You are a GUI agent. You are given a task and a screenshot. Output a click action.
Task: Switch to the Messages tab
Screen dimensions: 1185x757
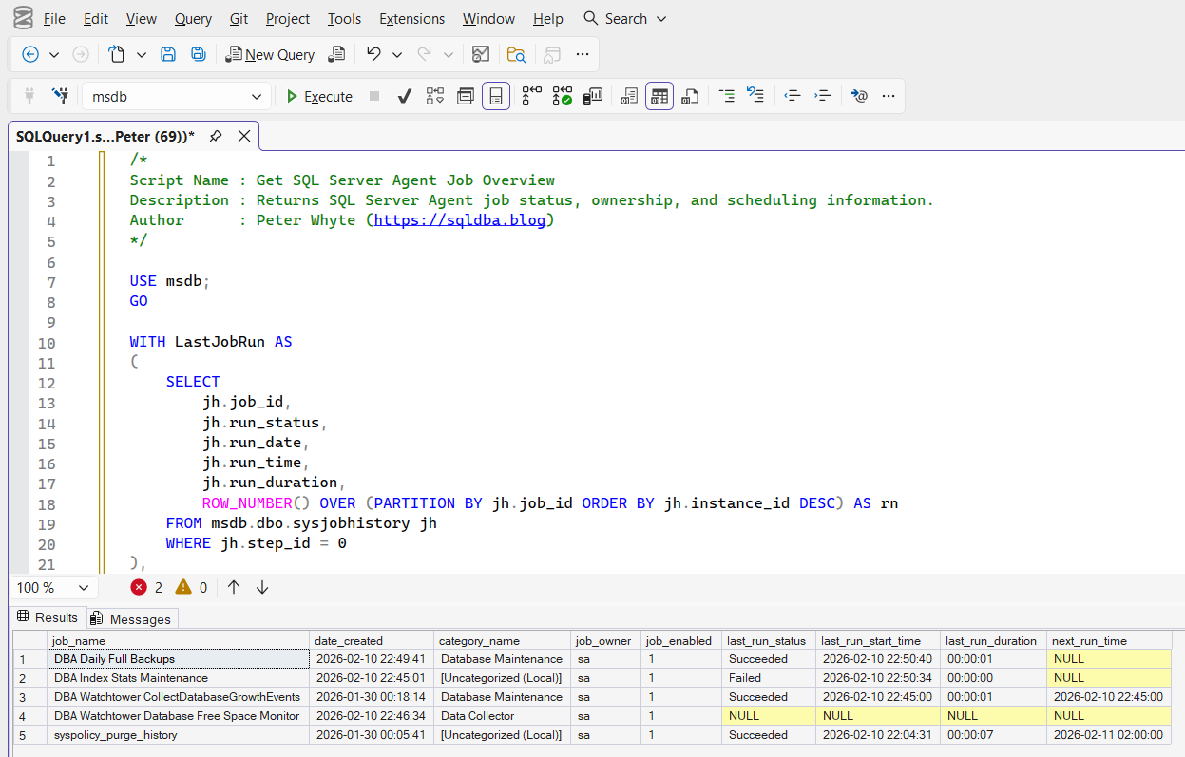pyautogui.click(x=131, y=619)
